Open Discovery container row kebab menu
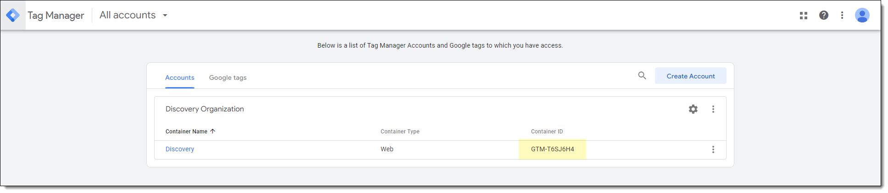 [713, 149]
